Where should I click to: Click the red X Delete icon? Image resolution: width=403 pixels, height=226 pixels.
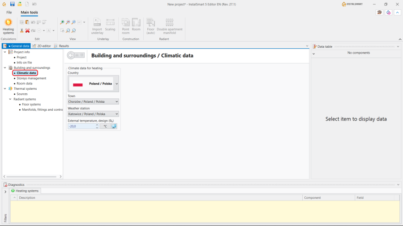[27, 30]
